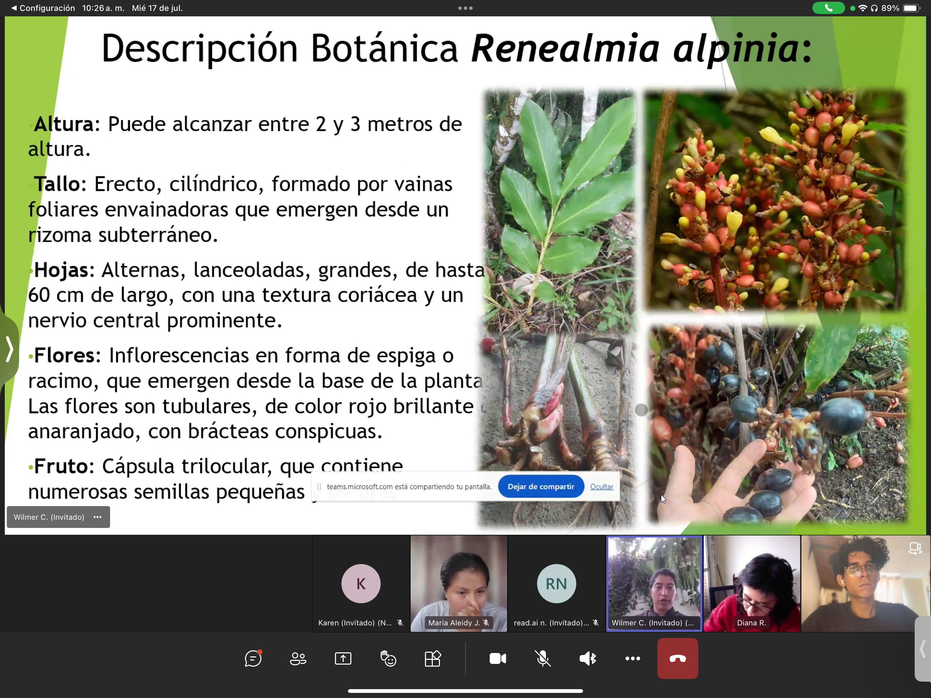The image size is (931, 698).
Task: Click the share content icon
Action: pyautogui.click(x=343, y=658)
